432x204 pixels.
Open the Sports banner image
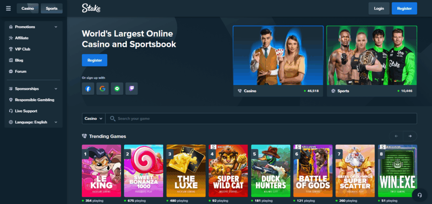coord(372,56)
